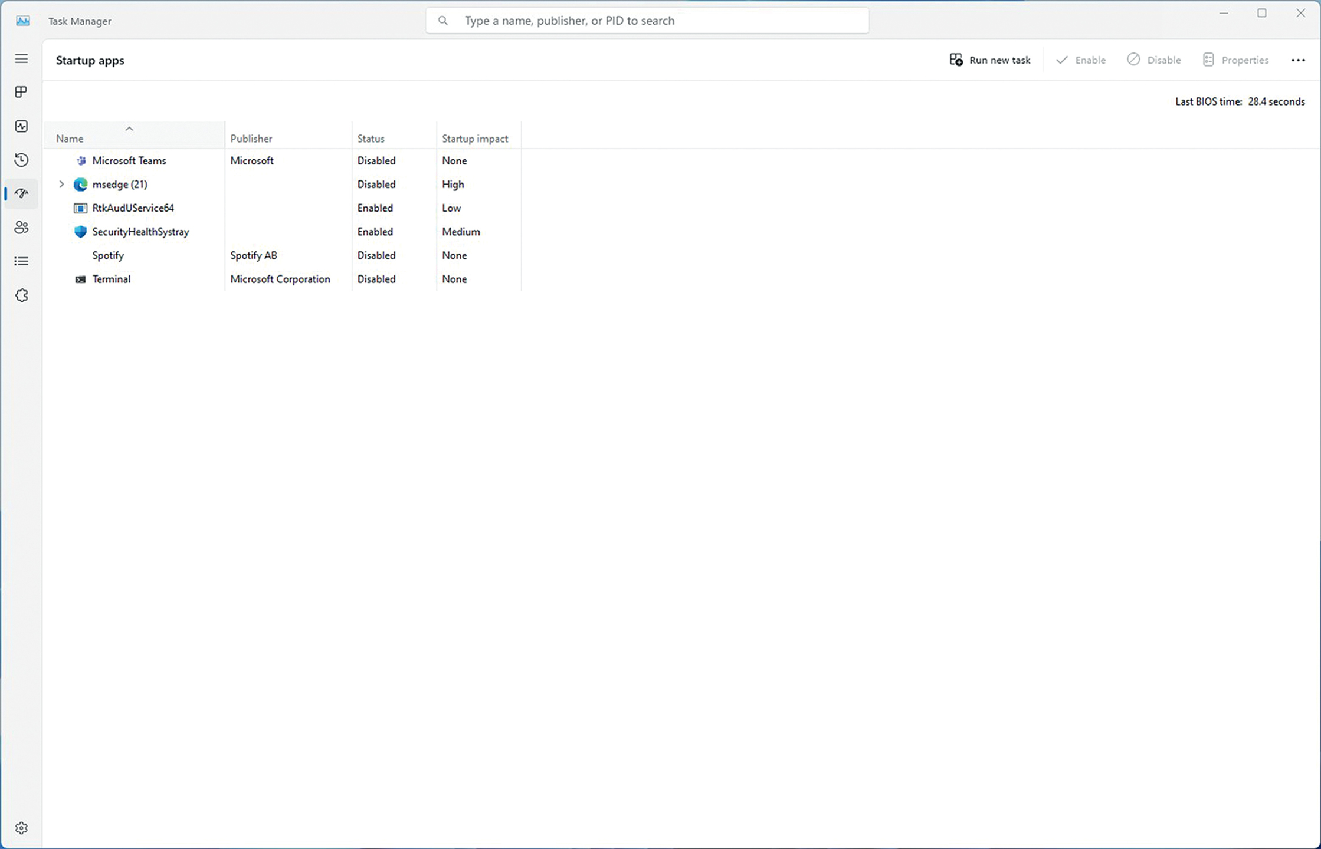Sort by the Publisher column header
1321x849 pixels.
tap(288, 135)
